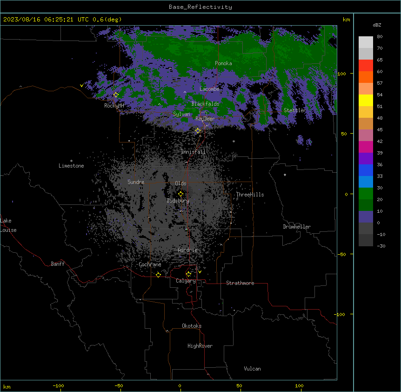The width and height of the screenshot is (401, 392).
Task: Click the light gray 70–80 dBZ legend swatch
Action: tap(366, 42)
